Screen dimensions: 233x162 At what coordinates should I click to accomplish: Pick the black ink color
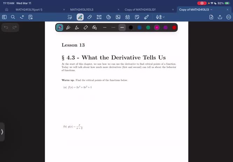(131, 28)
